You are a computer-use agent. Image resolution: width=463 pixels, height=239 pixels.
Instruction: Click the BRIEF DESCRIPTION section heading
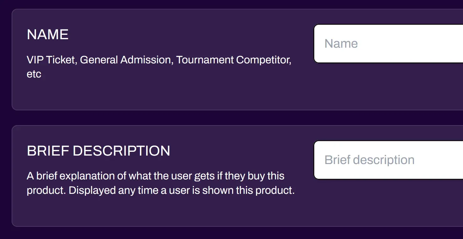coord(98,151)
